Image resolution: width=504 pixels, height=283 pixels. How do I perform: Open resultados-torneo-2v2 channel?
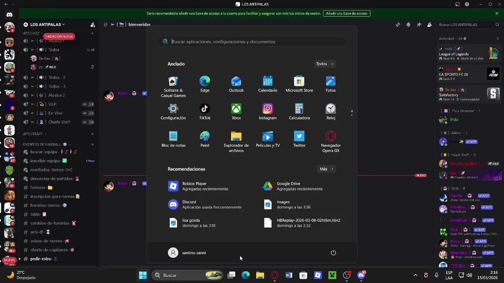point(58,170)
